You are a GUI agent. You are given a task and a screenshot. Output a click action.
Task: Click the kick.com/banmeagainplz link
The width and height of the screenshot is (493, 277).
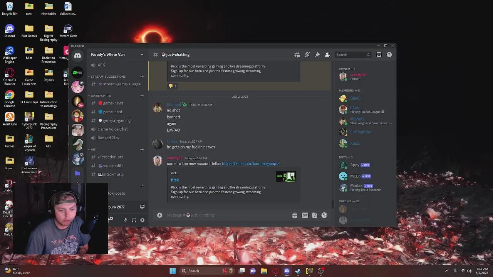point(250,164)
